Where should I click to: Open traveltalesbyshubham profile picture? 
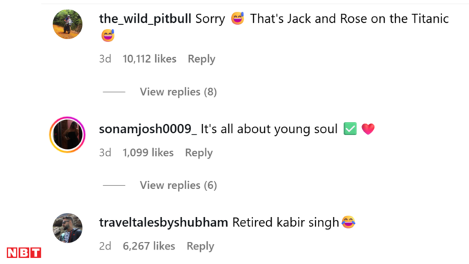[x=68, y=228]
